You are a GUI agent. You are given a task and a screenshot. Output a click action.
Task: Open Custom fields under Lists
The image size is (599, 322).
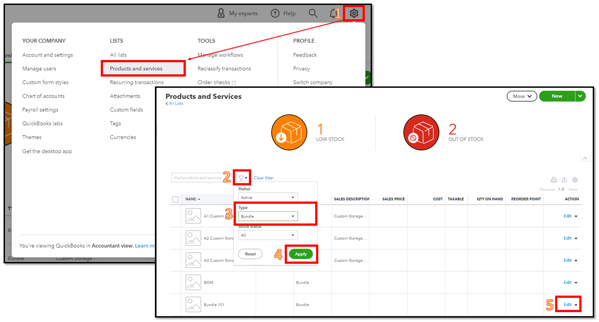point(126,110)
